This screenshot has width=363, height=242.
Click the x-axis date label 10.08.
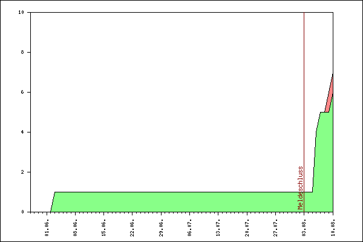[333, 228]
